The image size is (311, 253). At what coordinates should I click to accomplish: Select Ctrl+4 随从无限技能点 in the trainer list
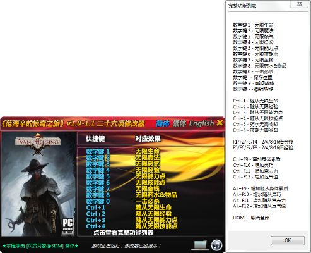(132, 226)
